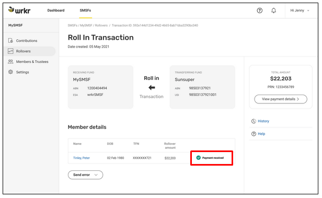Click total amount $22,203 in the card

click(281, 78)
